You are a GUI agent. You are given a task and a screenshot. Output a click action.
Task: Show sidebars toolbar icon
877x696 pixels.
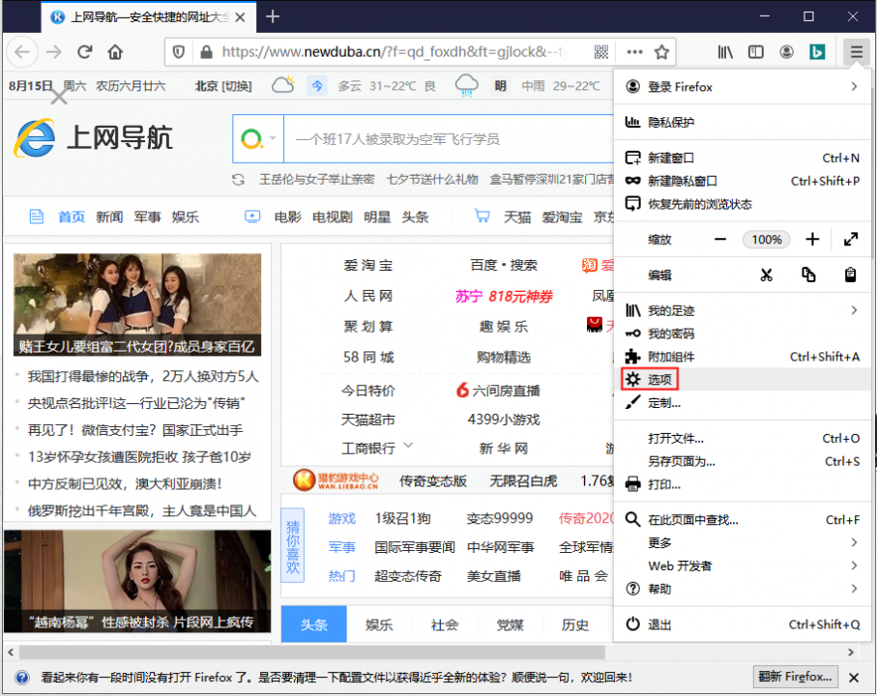[x=755, y=52]
